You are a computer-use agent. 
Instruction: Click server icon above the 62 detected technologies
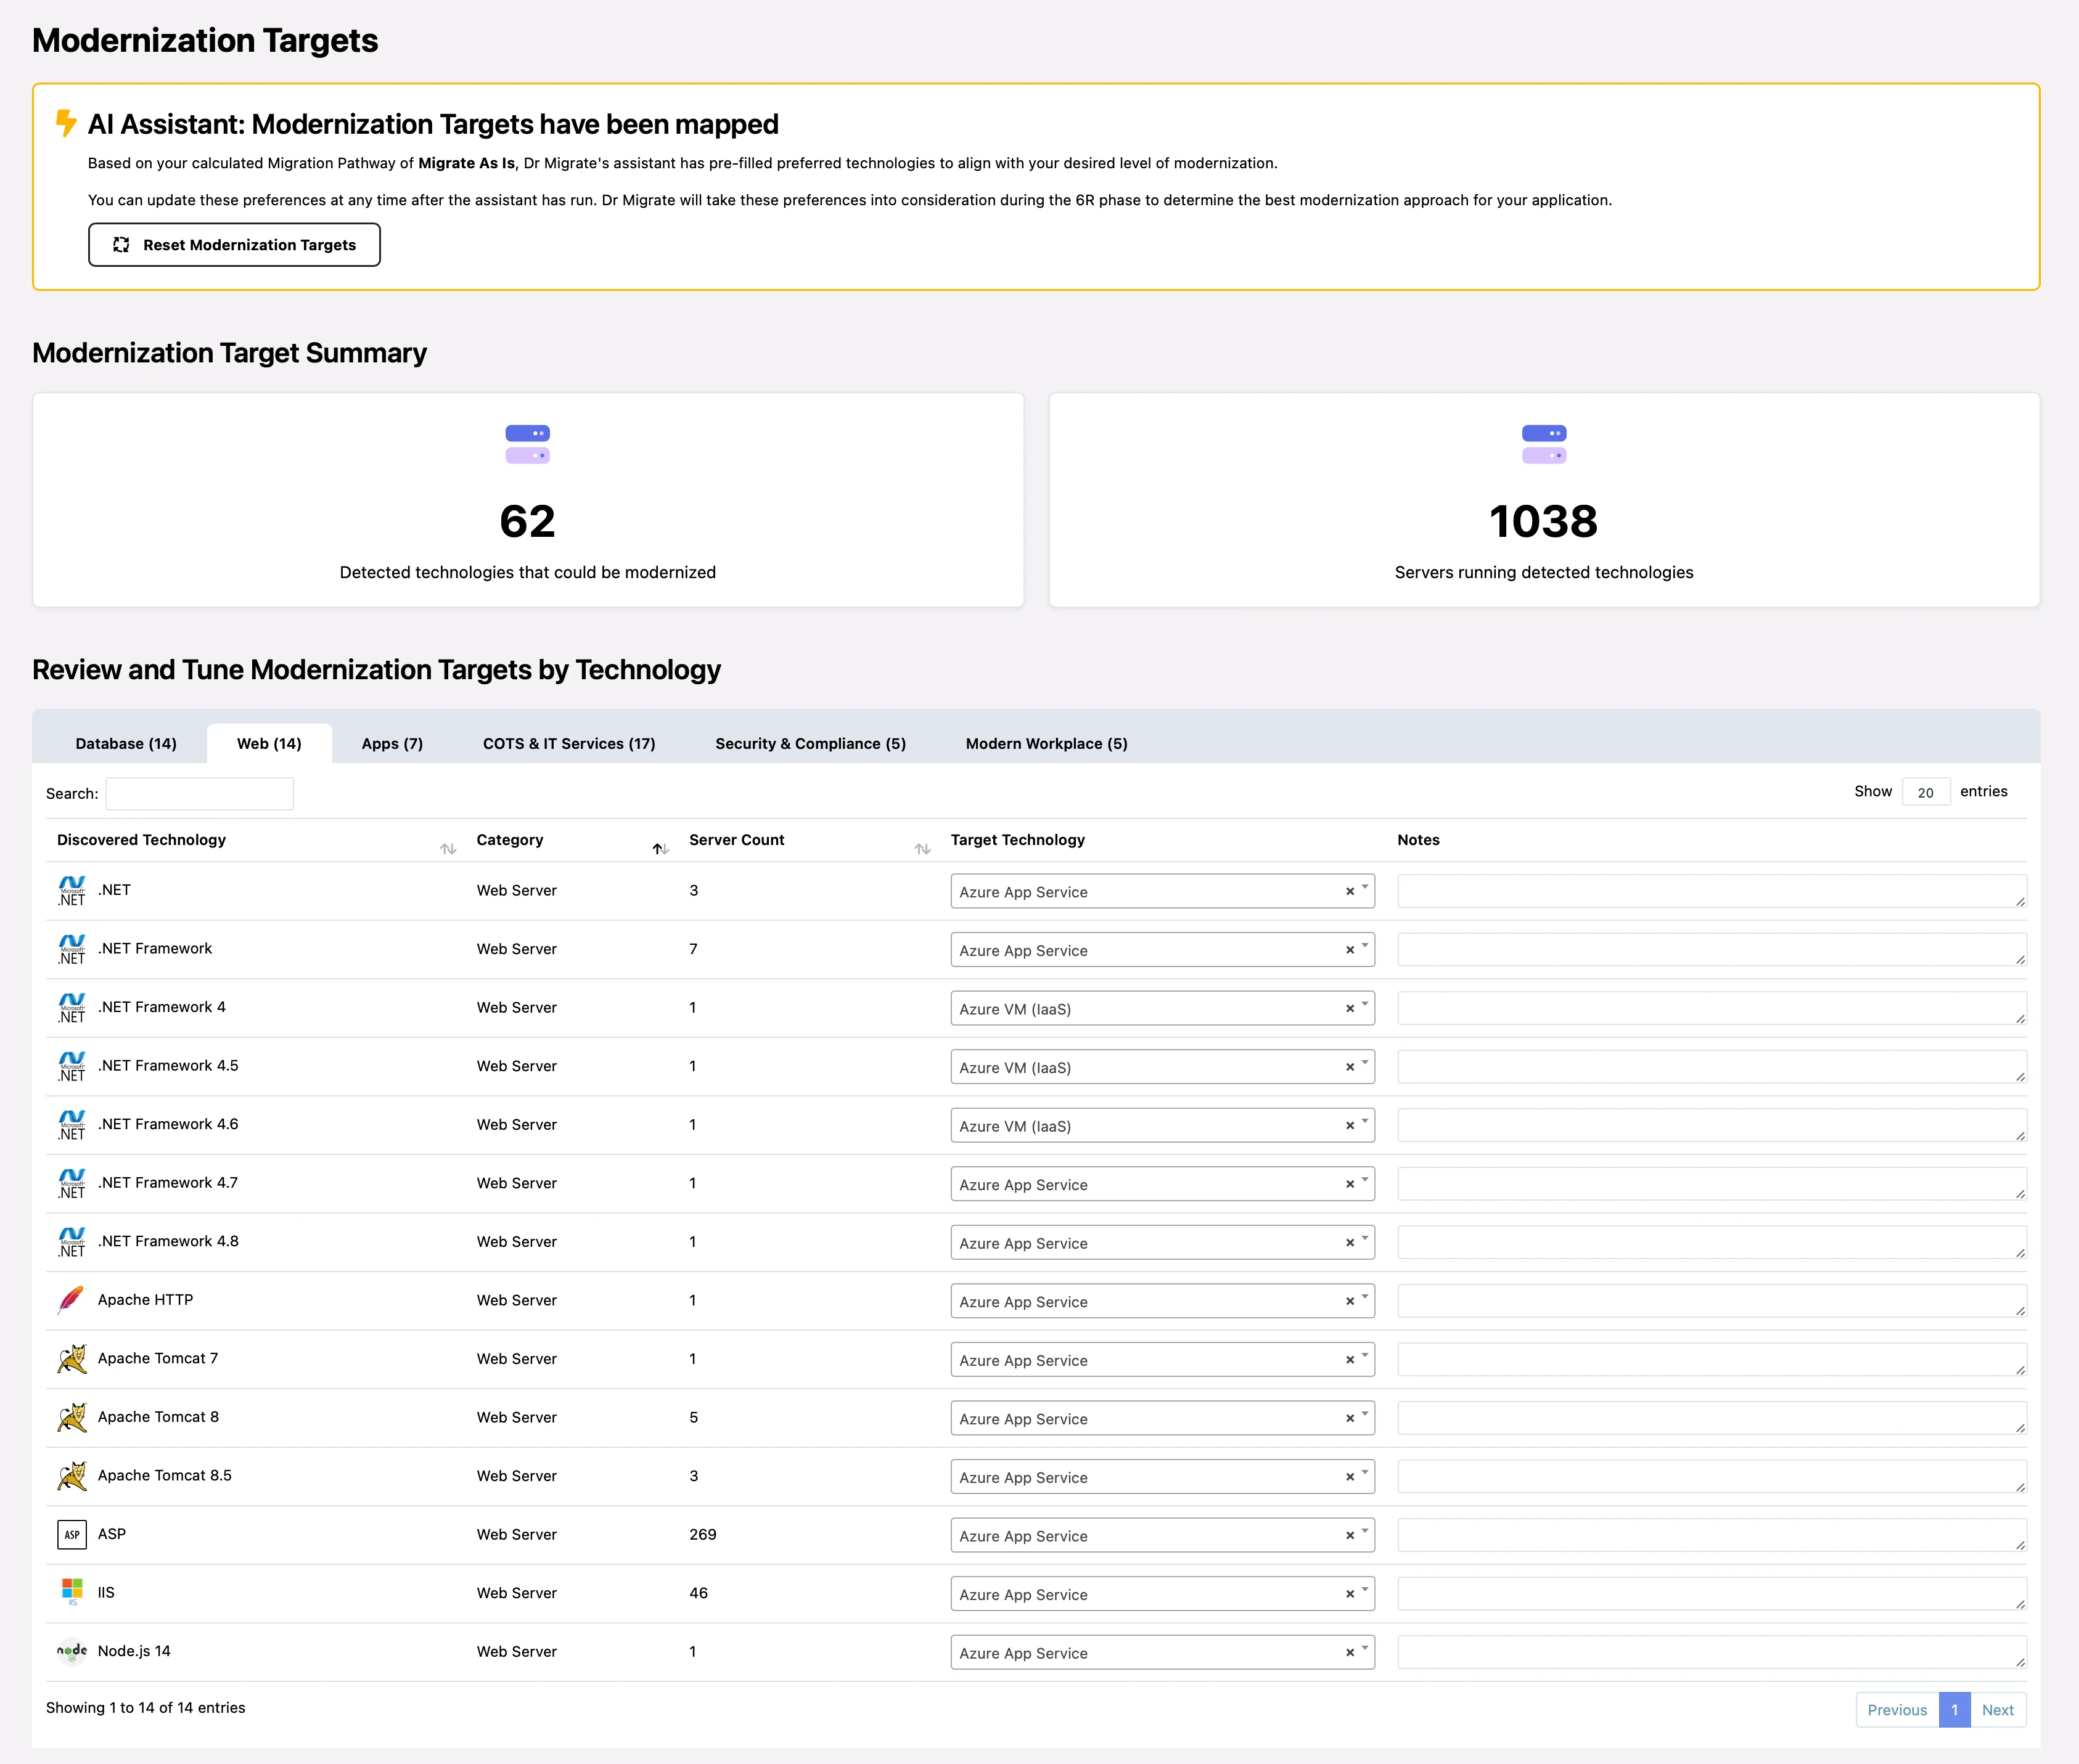527,444
